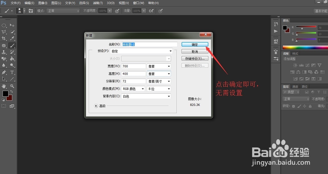
Task: Open the History panel icon
Action: tap(276, 24)
